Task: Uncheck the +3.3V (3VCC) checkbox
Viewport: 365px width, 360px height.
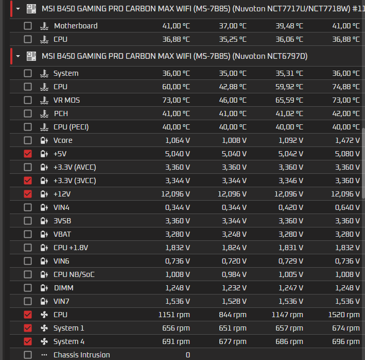Action: tap(28, 181)
